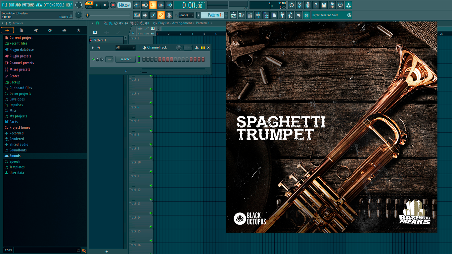Open the FILE menu
The image size is (452, 254).
pyautogui.click(x=5, y=5)
